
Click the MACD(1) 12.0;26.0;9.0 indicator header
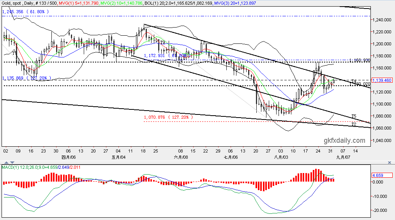(x=41, y=167)
